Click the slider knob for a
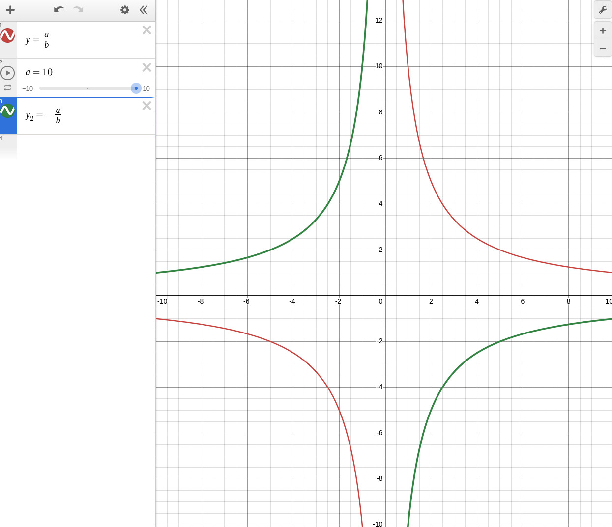612x527 pixels. 136,88
